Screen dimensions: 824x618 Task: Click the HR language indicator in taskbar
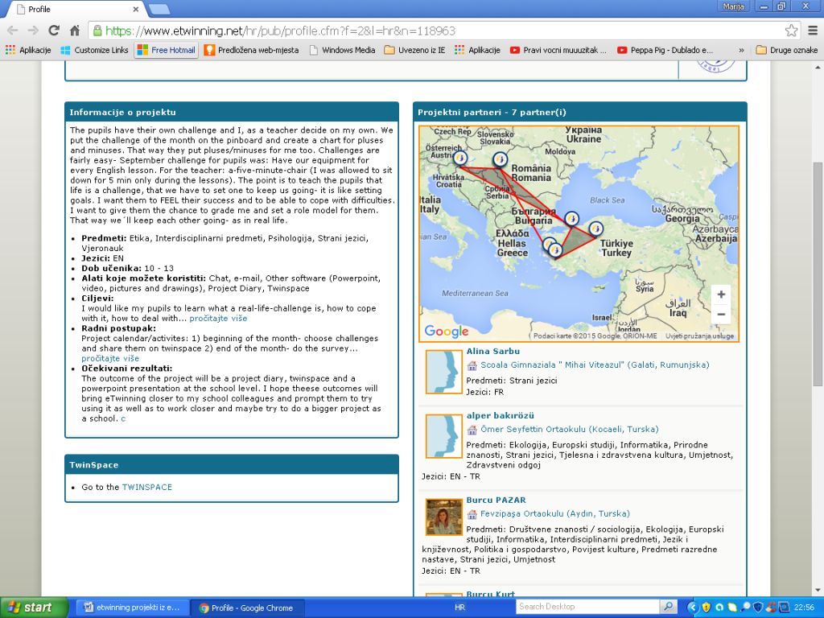point(459,607)
